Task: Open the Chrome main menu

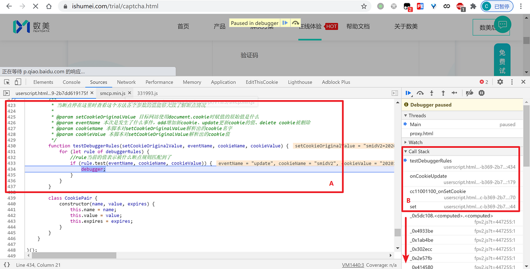Action: coord(521,6)
